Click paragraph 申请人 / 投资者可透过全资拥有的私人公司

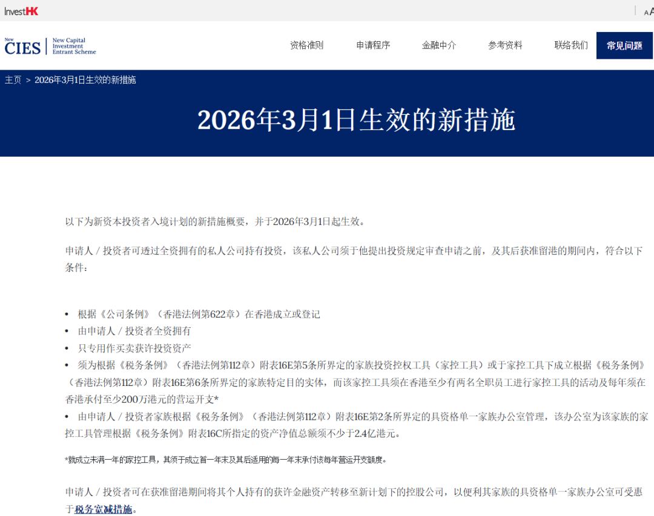354,260
